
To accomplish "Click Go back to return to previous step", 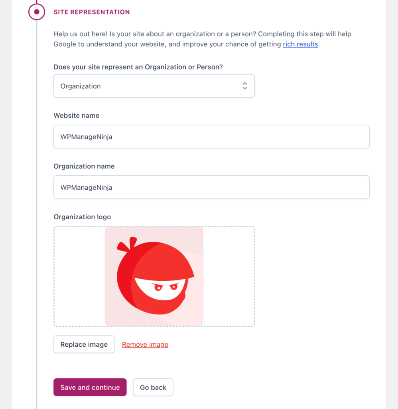I will [153, 387].
